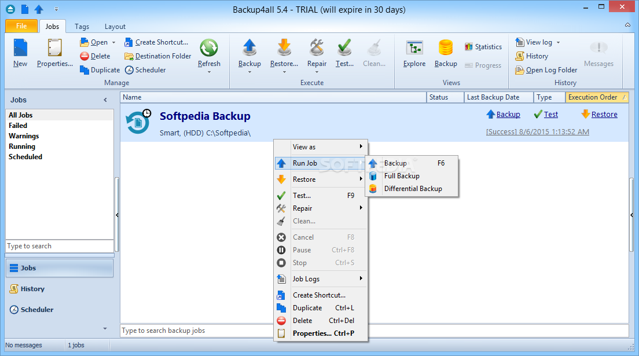The width and height of the screenshot is (639, 356).
Task: Click Duplicate in the context menu
Action: (320, 308)
